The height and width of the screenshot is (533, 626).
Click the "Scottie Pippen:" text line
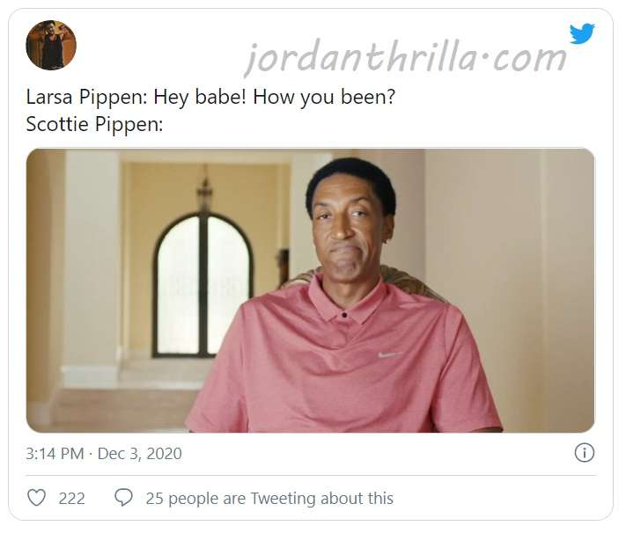(94, 124)
